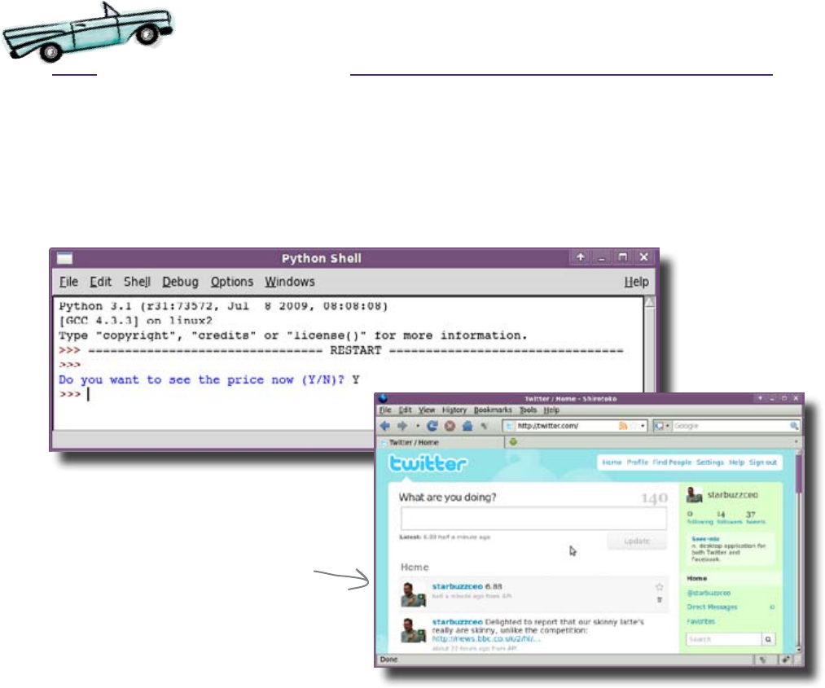
Task: Open Debug menu in Python Shell
Action: [x=181, y=282]
